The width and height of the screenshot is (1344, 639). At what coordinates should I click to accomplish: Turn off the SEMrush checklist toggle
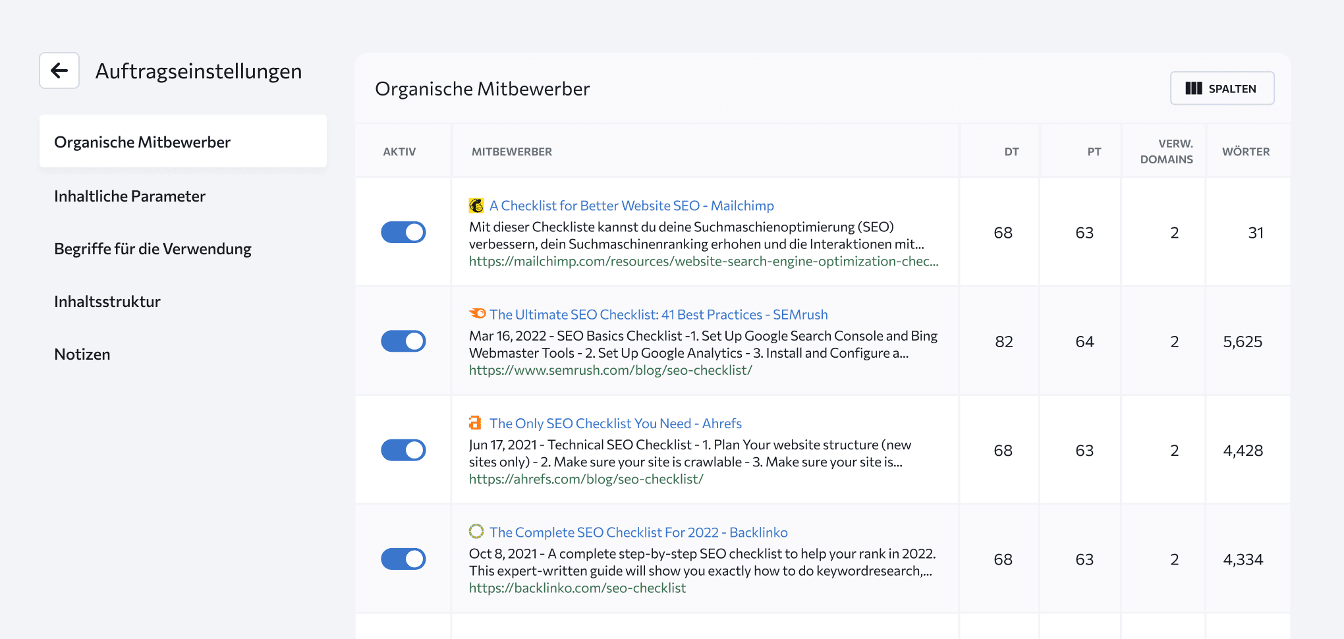click(403, 341)
